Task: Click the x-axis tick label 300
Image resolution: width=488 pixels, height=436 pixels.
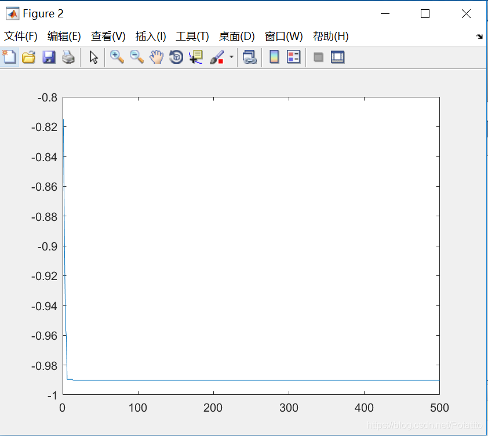Action: pyautogui.click(x=289, y=408)
